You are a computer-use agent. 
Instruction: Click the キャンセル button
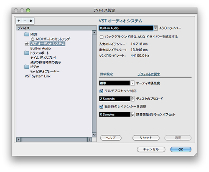click(x=151, y=150)
